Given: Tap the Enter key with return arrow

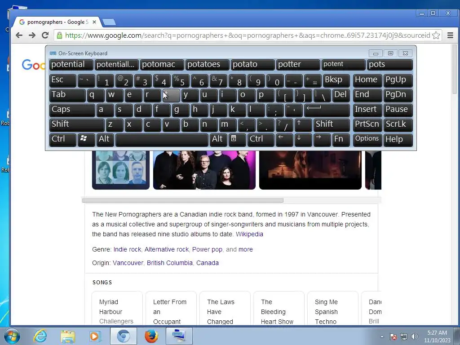Looking at the screenshot, I should coord(327,110).
